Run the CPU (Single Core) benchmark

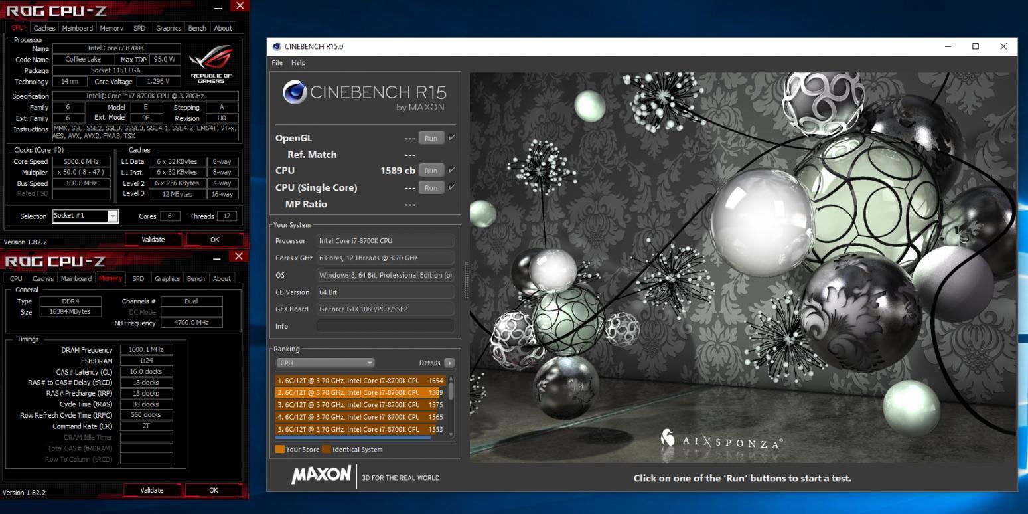pyautogui.click(x=431, y=188)
